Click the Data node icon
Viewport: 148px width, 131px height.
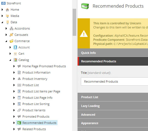coord(7,22)
